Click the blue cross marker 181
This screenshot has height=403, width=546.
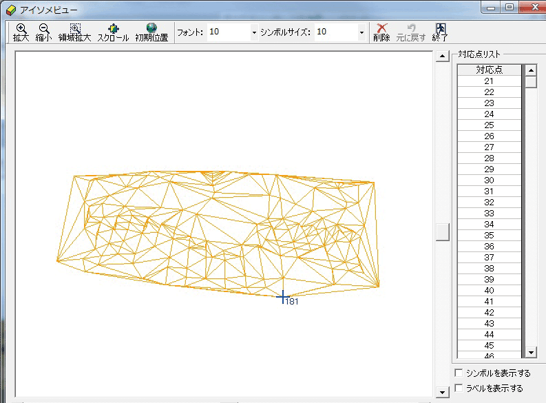tap(282, 296)
